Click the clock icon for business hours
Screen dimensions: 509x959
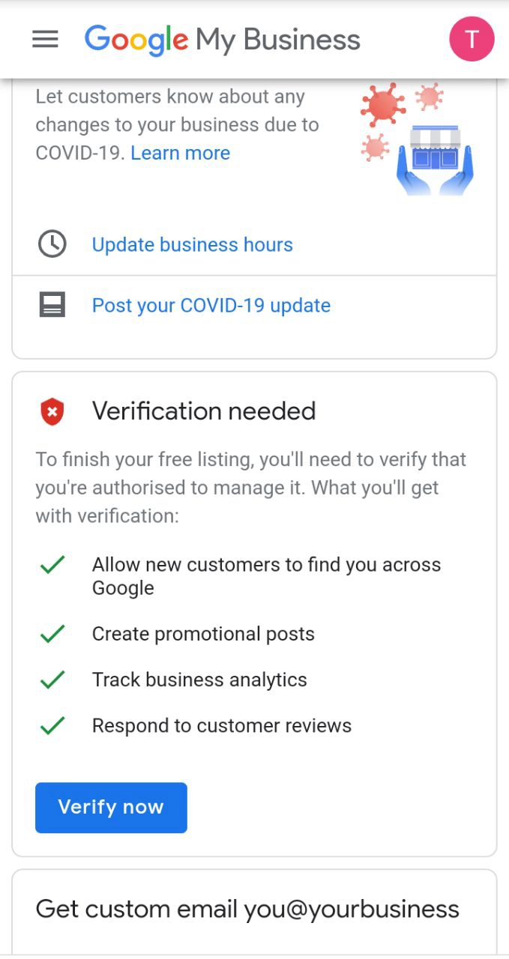52,244
